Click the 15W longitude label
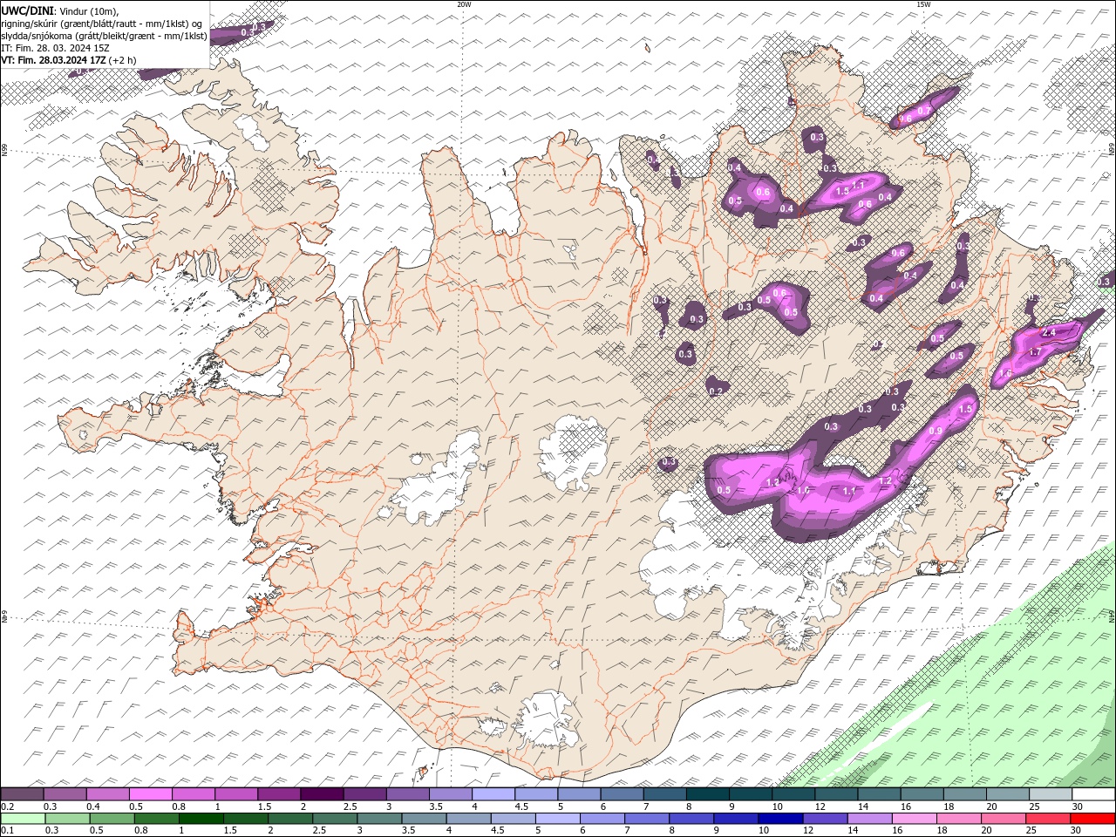1116x837 pixels. 923,4
